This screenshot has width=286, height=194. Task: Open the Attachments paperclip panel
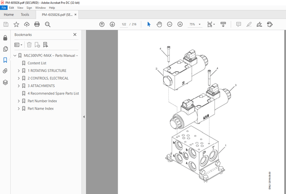[x=6, y=71]
